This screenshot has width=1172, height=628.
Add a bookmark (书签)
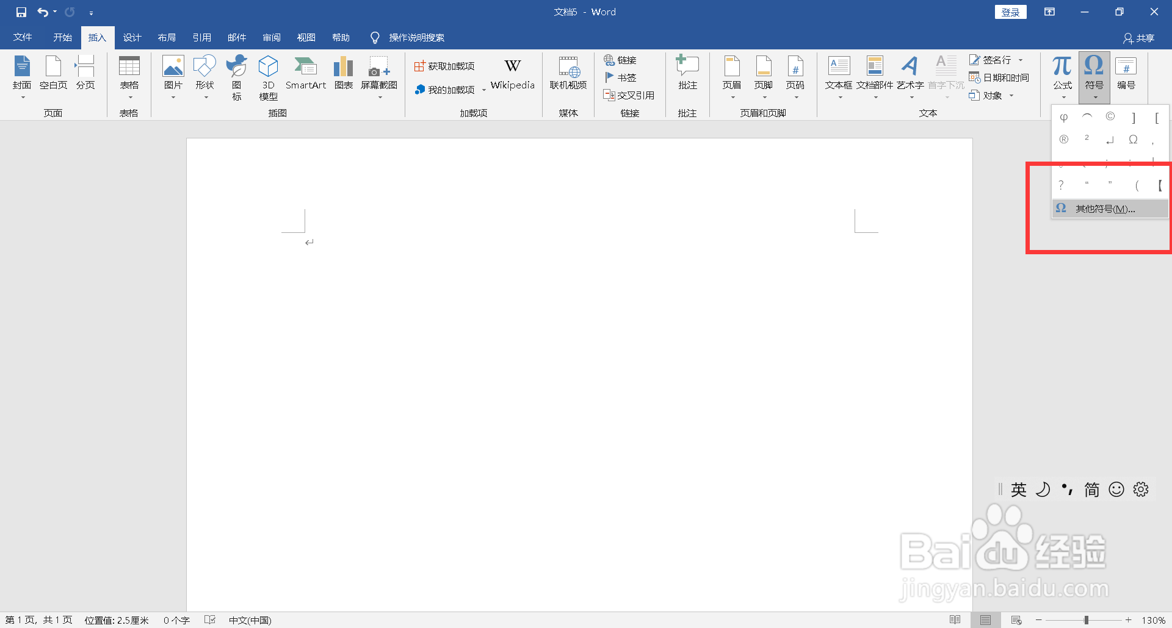(x=620, y=77)
